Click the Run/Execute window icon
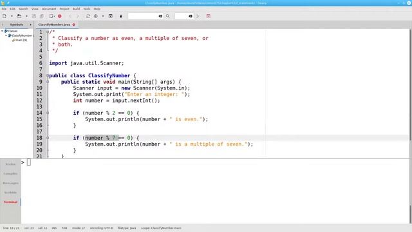This screenshot has height=232, width=412. 111,16
